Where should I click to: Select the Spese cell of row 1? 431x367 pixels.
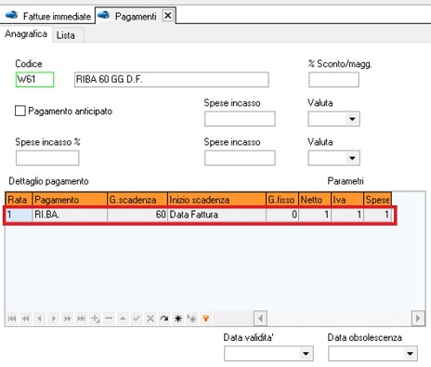tap(378, 215)
